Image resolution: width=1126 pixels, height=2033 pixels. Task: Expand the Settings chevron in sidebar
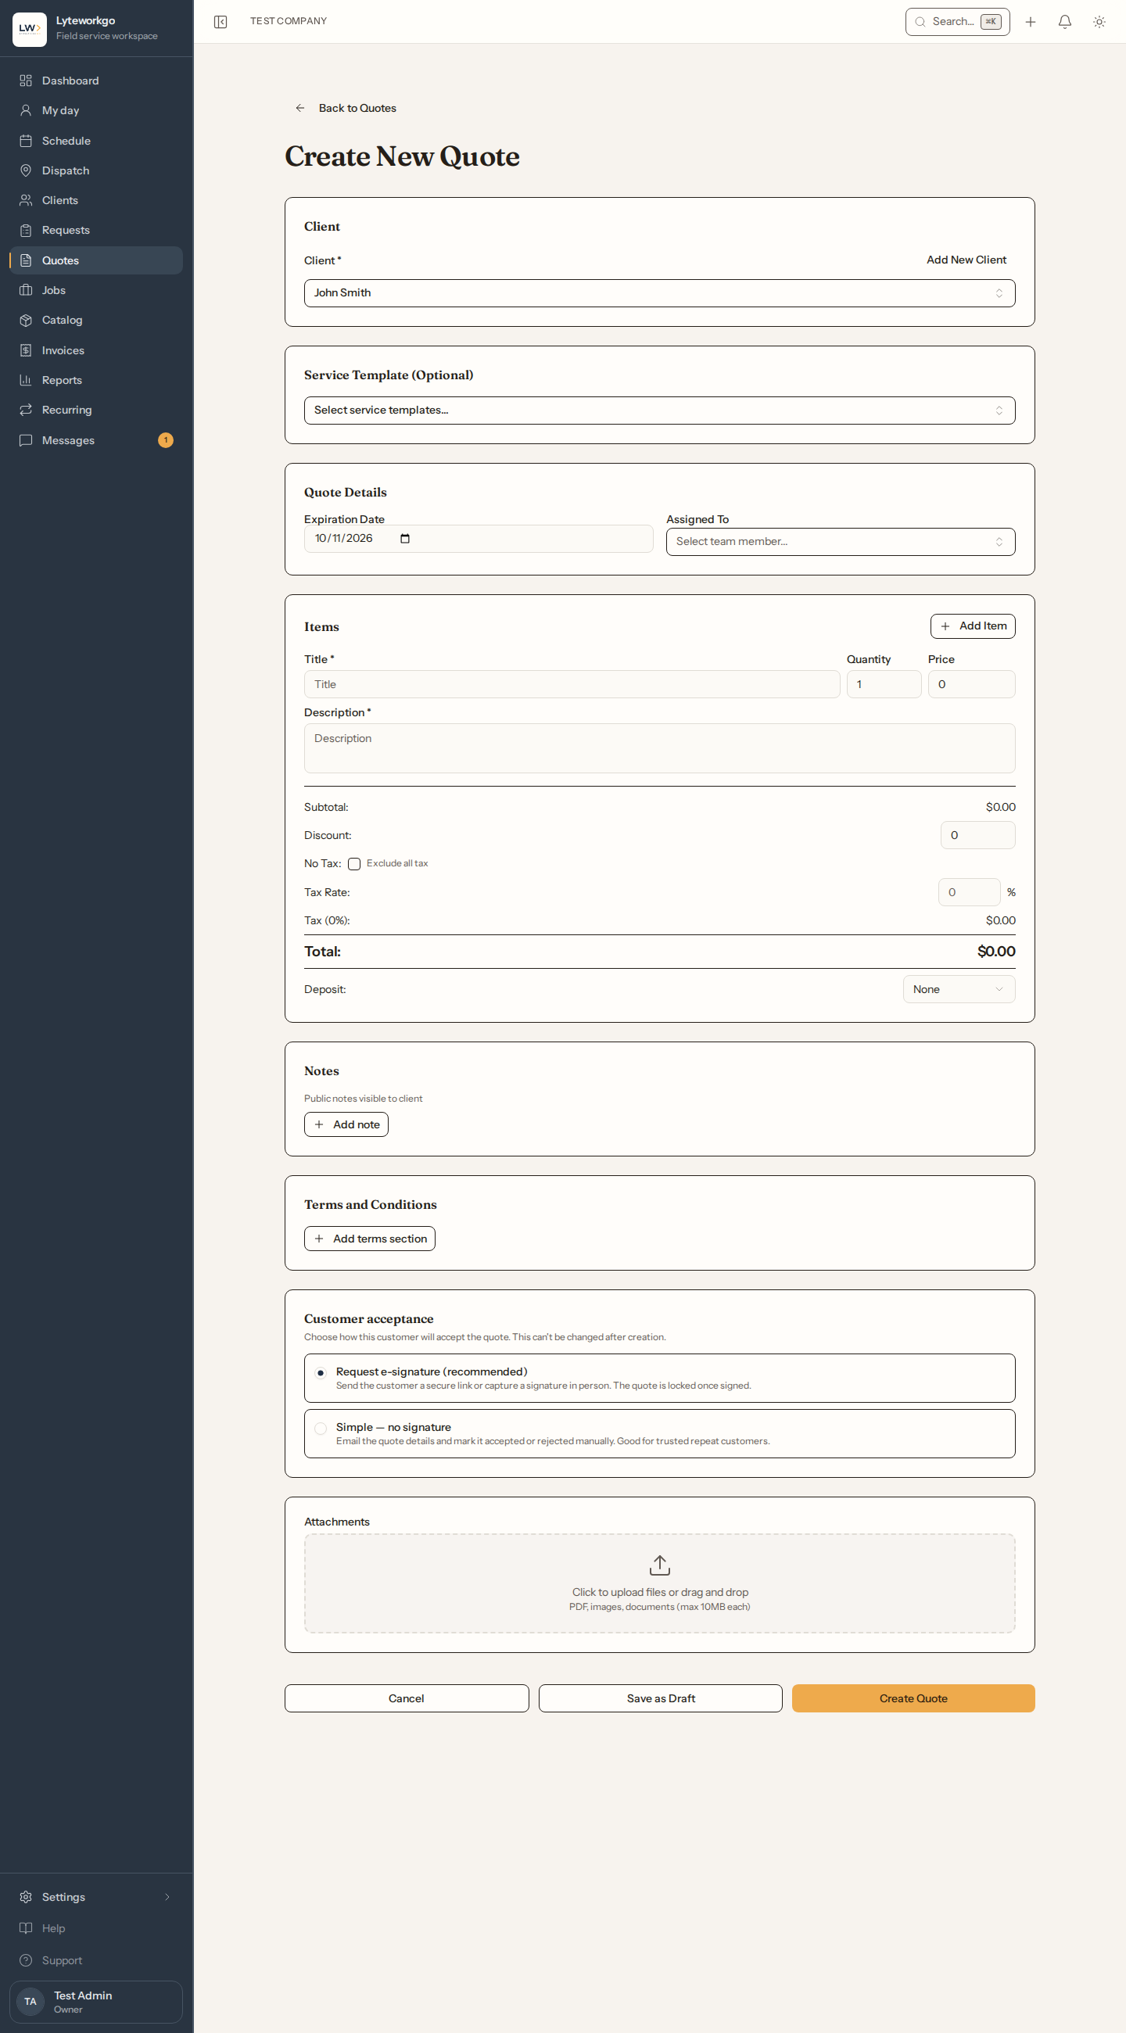167,1896
